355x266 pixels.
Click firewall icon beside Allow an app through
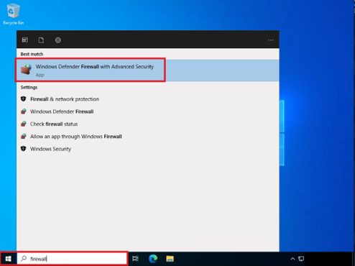[23, 136]
